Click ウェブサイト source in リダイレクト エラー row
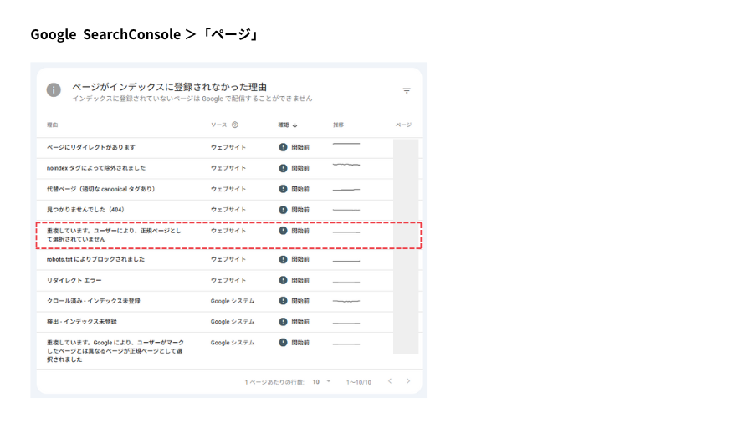 [228, 280]
